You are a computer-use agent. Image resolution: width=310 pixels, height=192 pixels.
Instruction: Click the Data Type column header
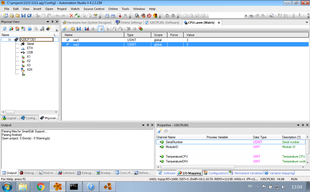[x=267, y=137]
